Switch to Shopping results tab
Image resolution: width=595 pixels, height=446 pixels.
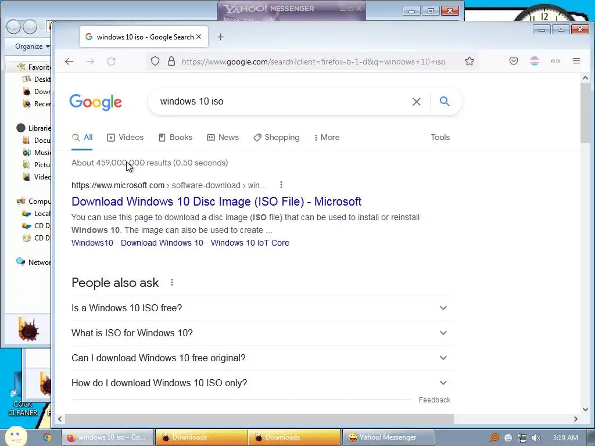tap(276, 137)
